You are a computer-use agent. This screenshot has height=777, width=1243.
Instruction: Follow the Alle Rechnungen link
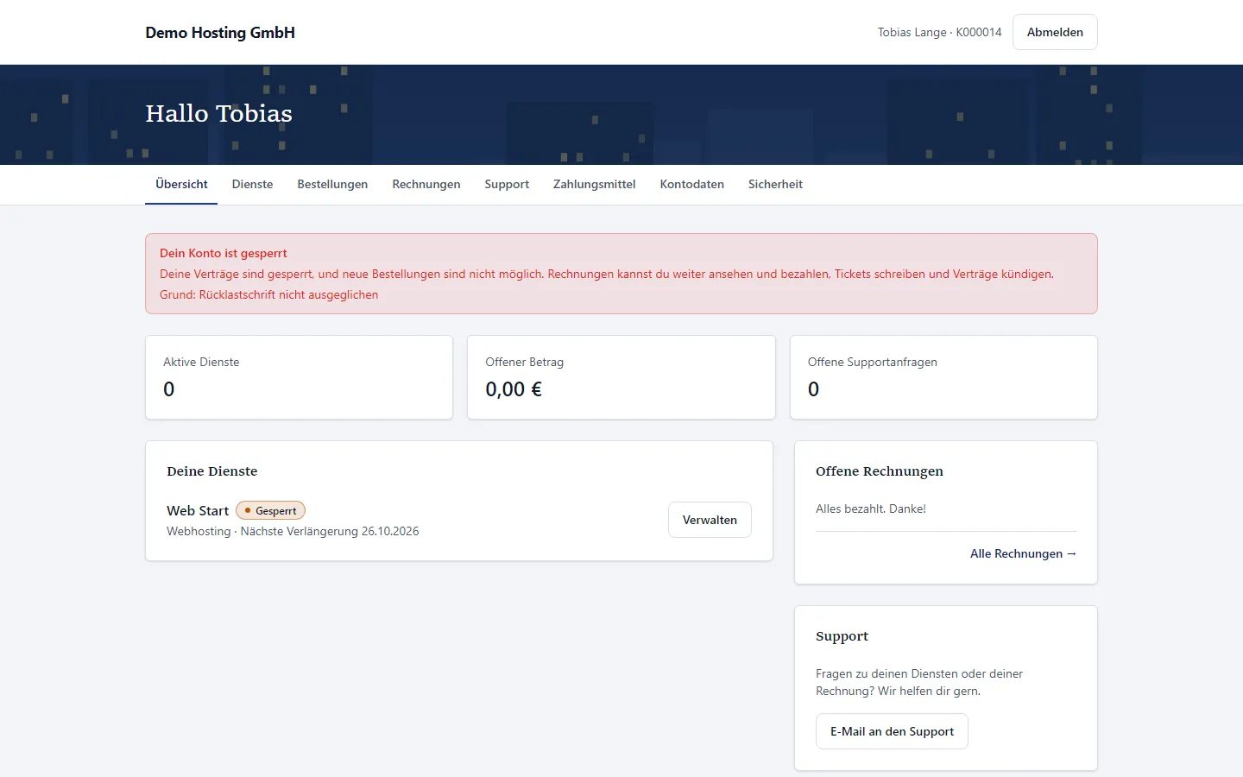pyautogui.click(x=1023, y=553)
